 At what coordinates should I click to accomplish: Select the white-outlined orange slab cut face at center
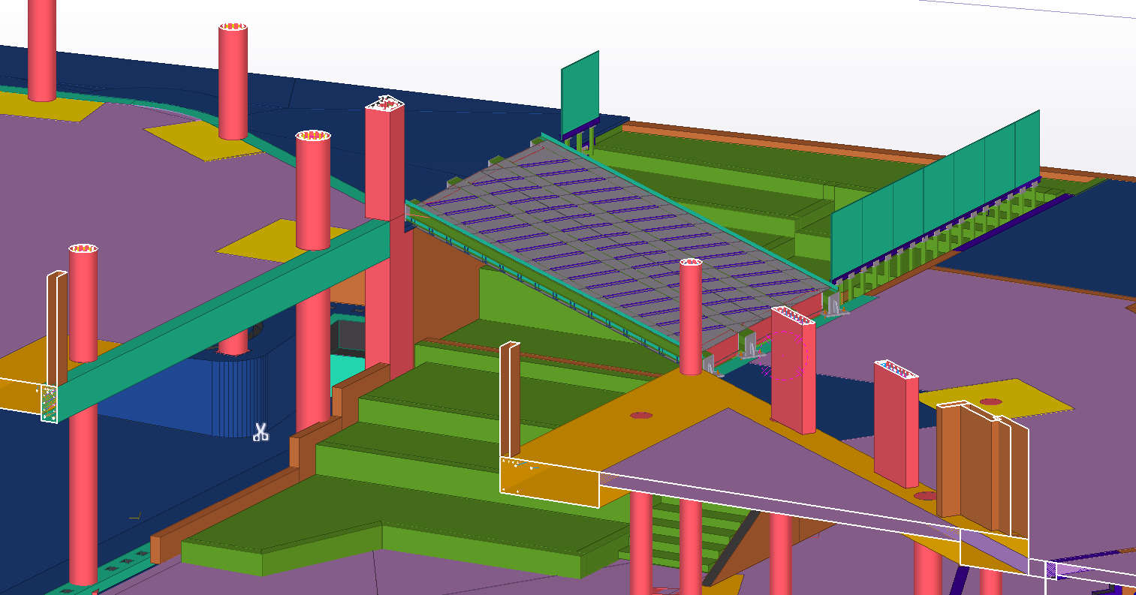[x=549, y=480]
